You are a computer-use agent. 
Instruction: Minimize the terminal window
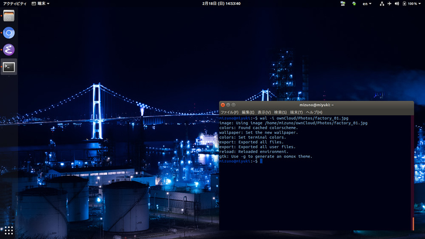(x=228, y=105)
